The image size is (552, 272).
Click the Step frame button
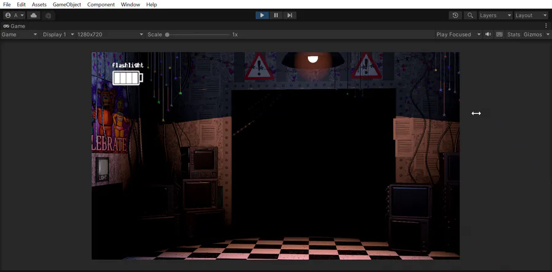click(289, 15)
